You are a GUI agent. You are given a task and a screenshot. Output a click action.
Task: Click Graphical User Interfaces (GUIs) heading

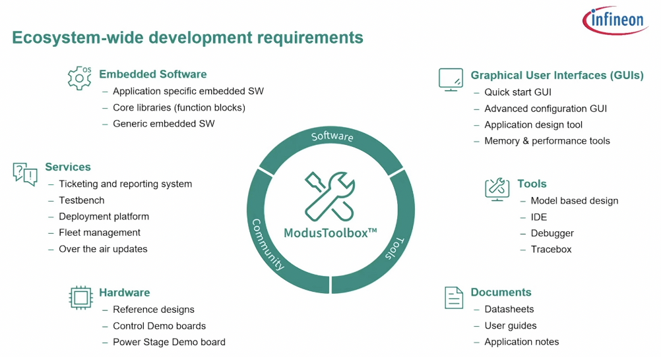click(557, 75)
